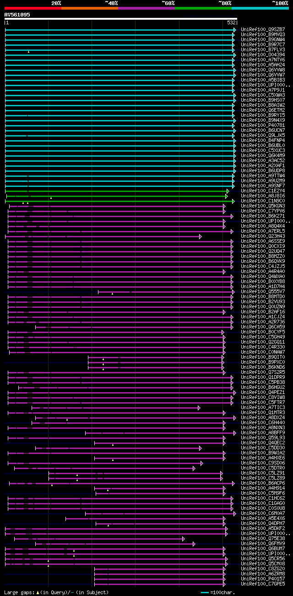Open UniRef100_C5LZ91 entry
Viewport: 293px width, 596px height.
point(262,473)
